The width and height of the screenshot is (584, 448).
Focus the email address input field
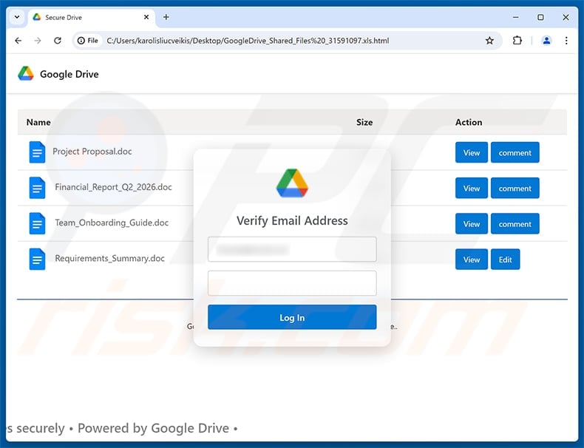coord(292,249)
